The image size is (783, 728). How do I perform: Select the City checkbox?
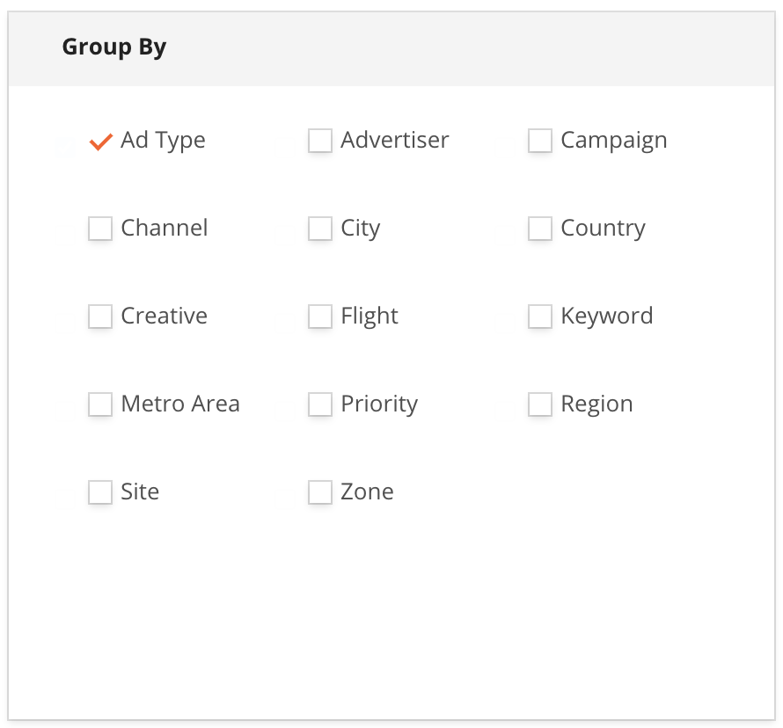[320, 229]
